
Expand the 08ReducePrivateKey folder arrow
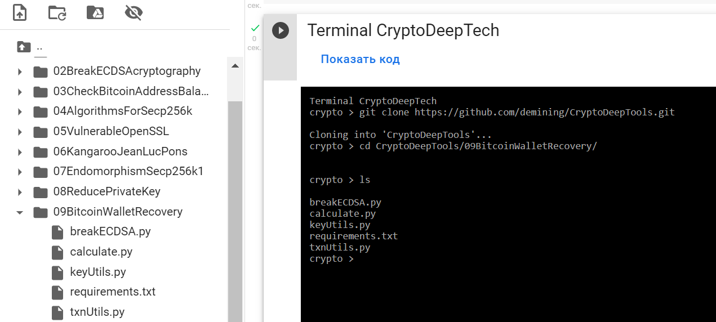[x=20, y=192]
